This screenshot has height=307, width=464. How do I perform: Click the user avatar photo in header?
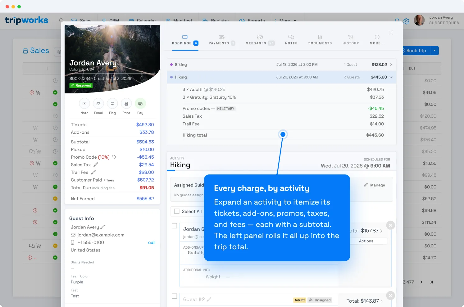coord(419,20)
